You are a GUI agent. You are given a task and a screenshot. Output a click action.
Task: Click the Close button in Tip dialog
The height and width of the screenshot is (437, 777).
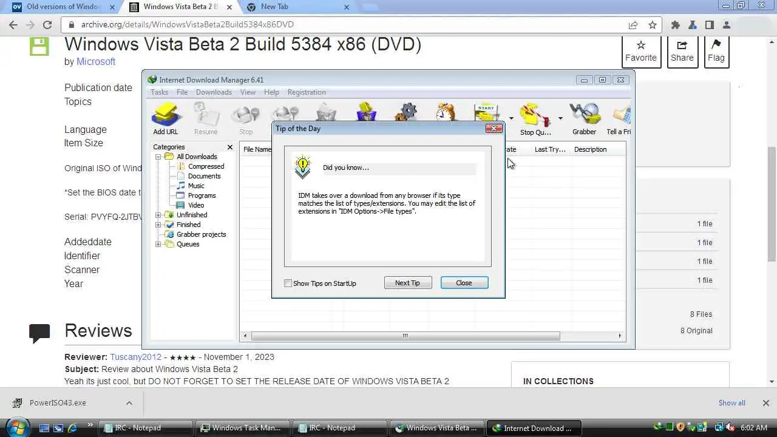point(464,283)
